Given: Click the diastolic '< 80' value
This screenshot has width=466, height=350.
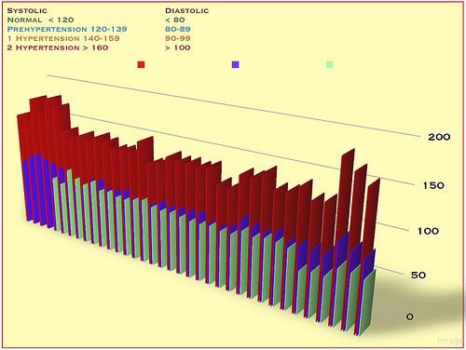Looking at the screenshot, I should (175, 20).
